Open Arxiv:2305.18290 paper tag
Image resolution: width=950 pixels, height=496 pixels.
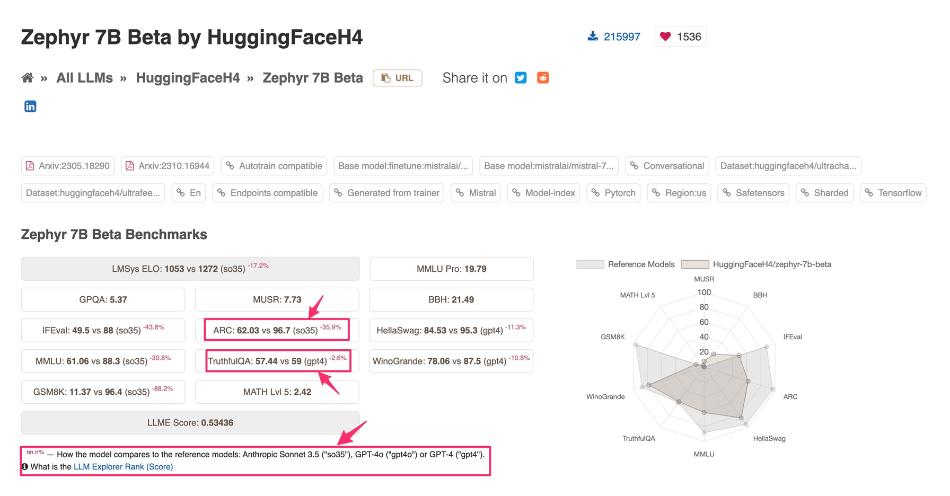[x=68, y=166]
